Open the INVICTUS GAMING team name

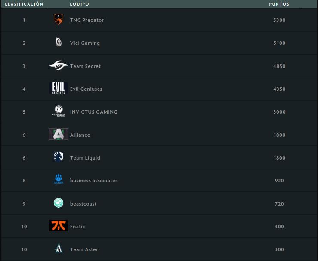(94, 112)
